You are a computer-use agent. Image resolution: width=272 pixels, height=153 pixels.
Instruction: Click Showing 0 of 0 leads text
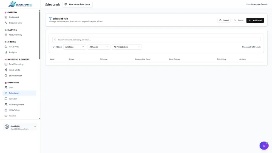pos(251,47)
